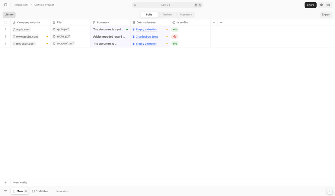335x196 pixels.
Task: Click the Share button
Action: tap(310, 5)
